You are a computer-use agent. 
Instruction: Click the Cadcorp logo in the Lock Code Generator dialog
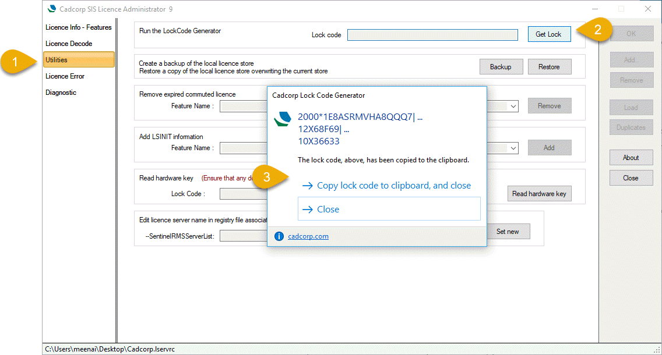pyautogui.click(x=283, y=119)
